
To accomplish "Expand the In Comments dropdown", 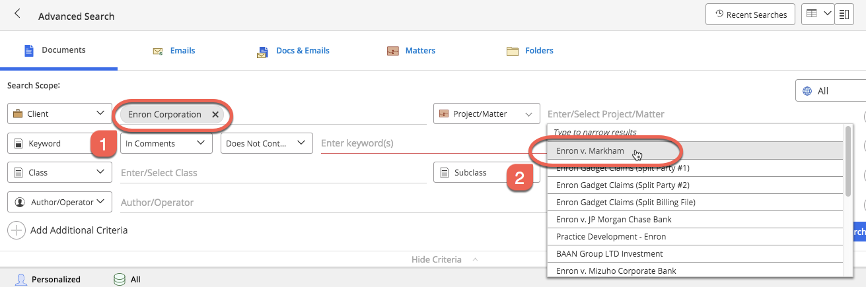I will 166,143.
